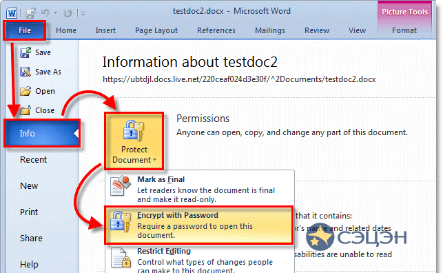Viewport: 443px width, 273px height.
Task: Click the Close folder icon in Backstage menu
Action: point(25,110)
